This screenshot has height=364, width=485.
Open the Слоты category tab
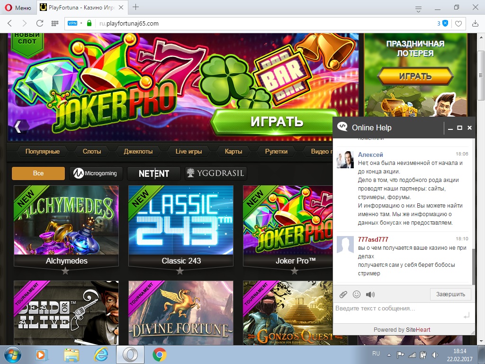pos(91,151)
